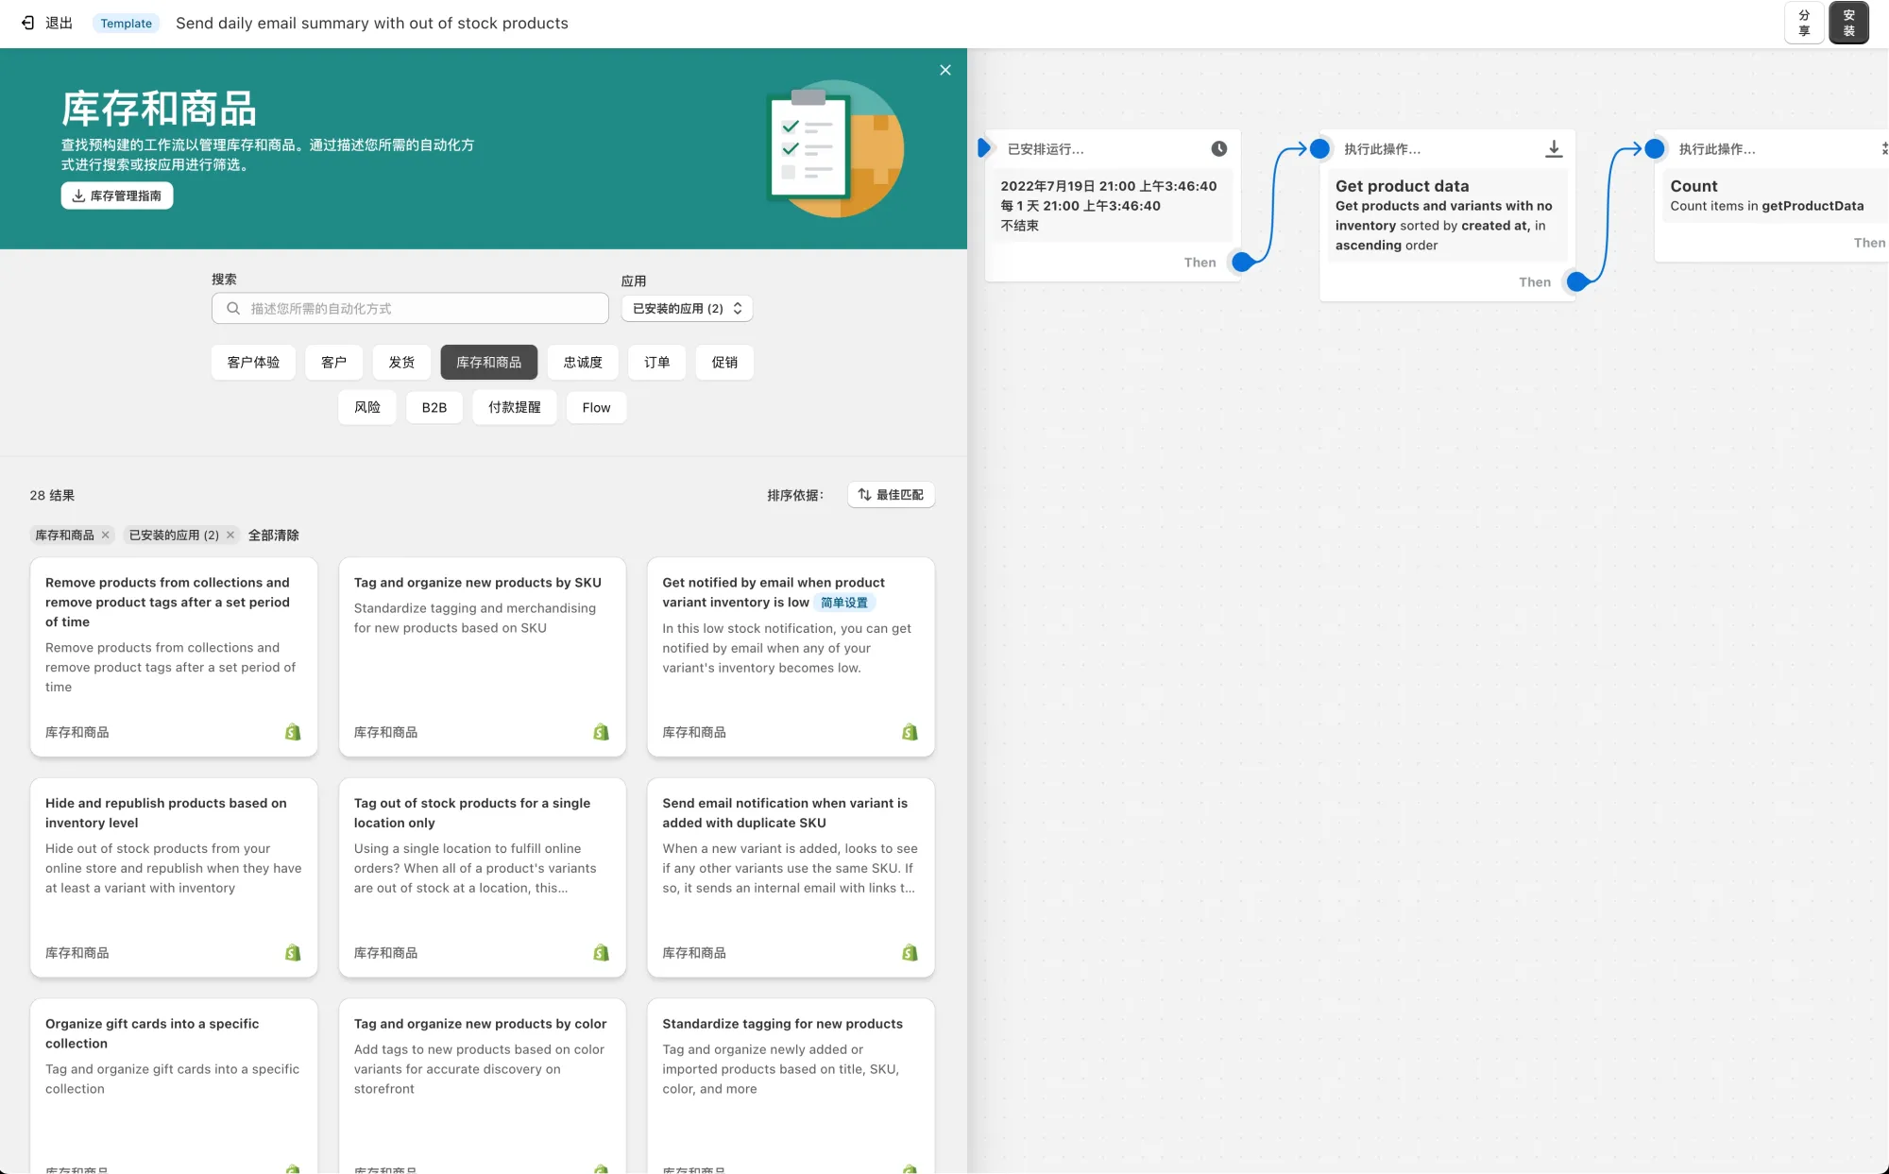Click the Shopify badge on the SKU tagging template card
Image resolution: width=1889 pixels, height=1174 pixels.
(x=601, y=731)
